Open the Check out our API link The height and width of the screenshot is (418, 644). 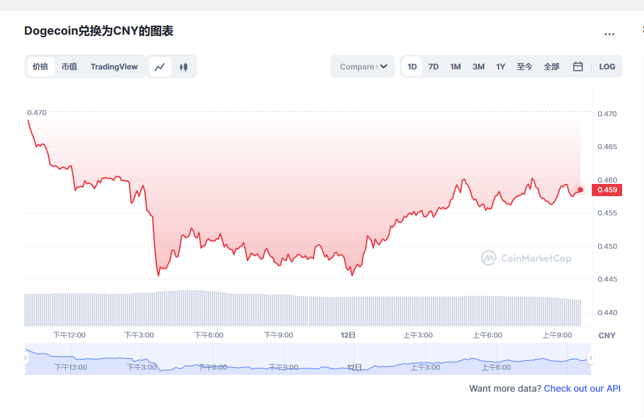tap(582, 388)
